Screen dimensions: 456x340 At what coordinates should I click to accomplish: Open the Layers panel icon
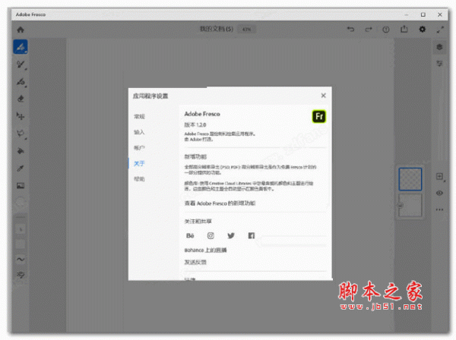point(439,47)
